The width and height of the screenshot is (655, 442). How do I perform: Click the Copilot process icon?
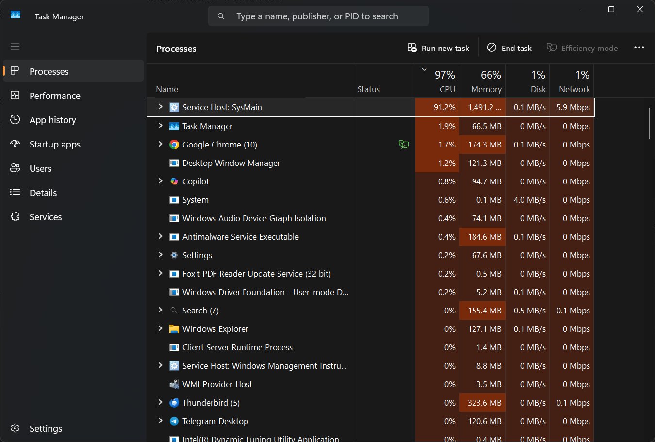[x=174, y=181]
